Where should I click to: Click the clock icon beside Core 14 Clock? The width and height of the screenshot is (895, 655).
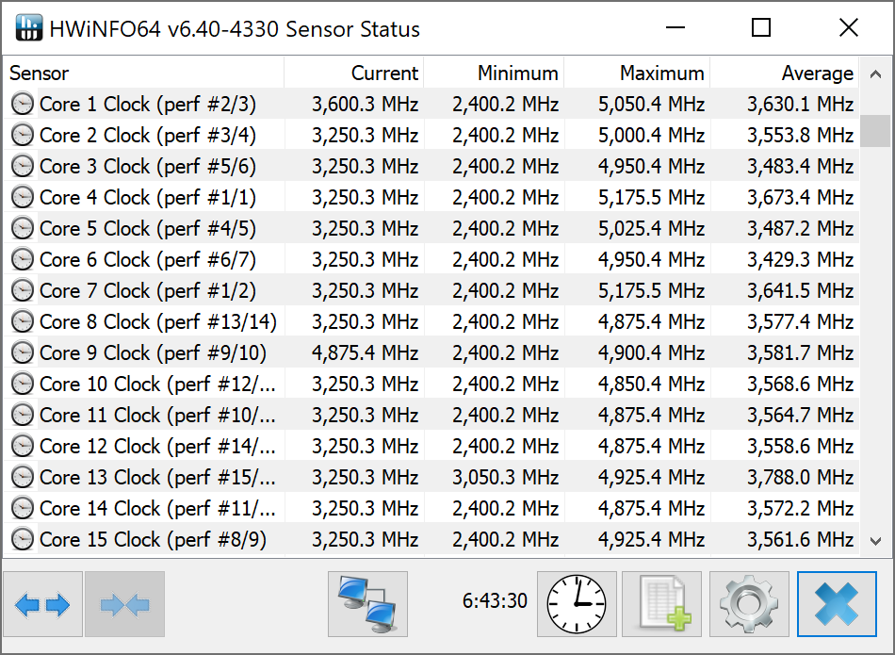pyautogui.click(x=23, y=508)
